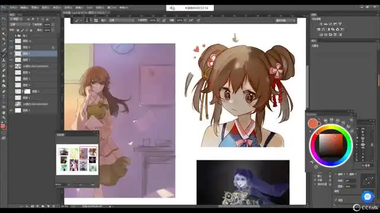Select the Hand tool
Viewport: 380px width, 213px height.
click(x=4, y=112)
